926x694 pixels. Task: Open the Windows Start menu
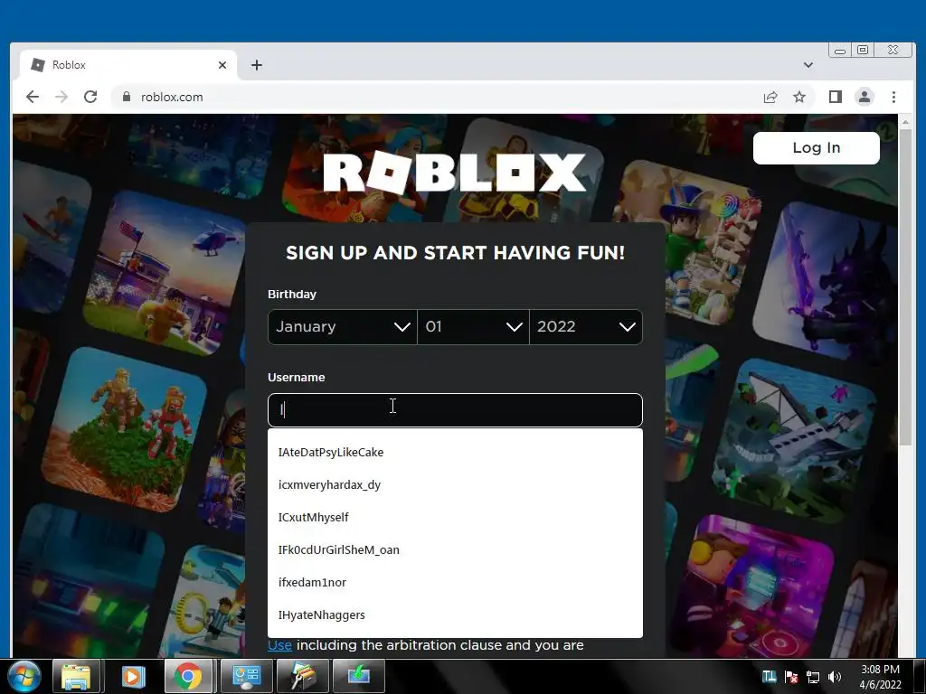(x=24, y=676)
